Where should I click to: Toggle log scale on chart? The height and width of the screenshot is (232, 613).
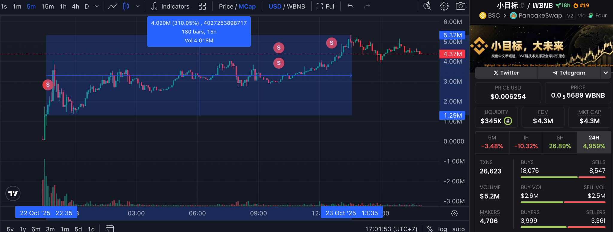tap(442, 229)
